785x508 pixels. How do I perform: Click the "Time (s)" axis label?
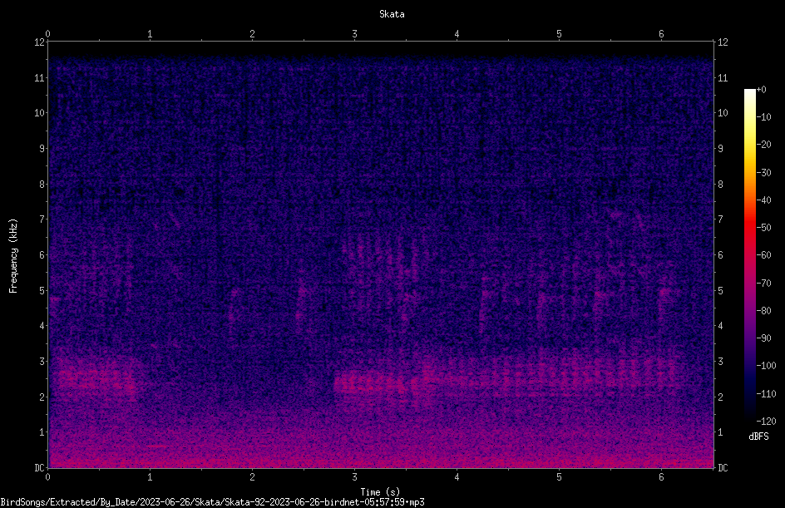pyautogui.click(x=380, y=492)
